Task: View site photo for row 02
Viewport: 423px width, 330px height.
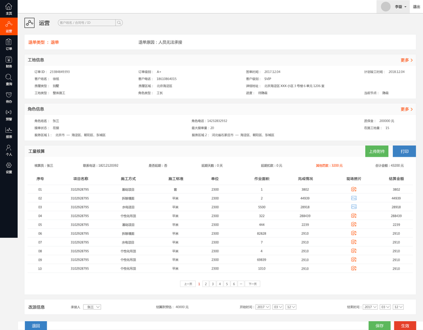Action: 354,198
